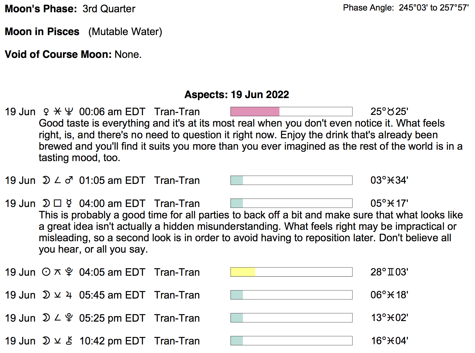Click the Taurus sign in 25°25' position

(391, 111)
